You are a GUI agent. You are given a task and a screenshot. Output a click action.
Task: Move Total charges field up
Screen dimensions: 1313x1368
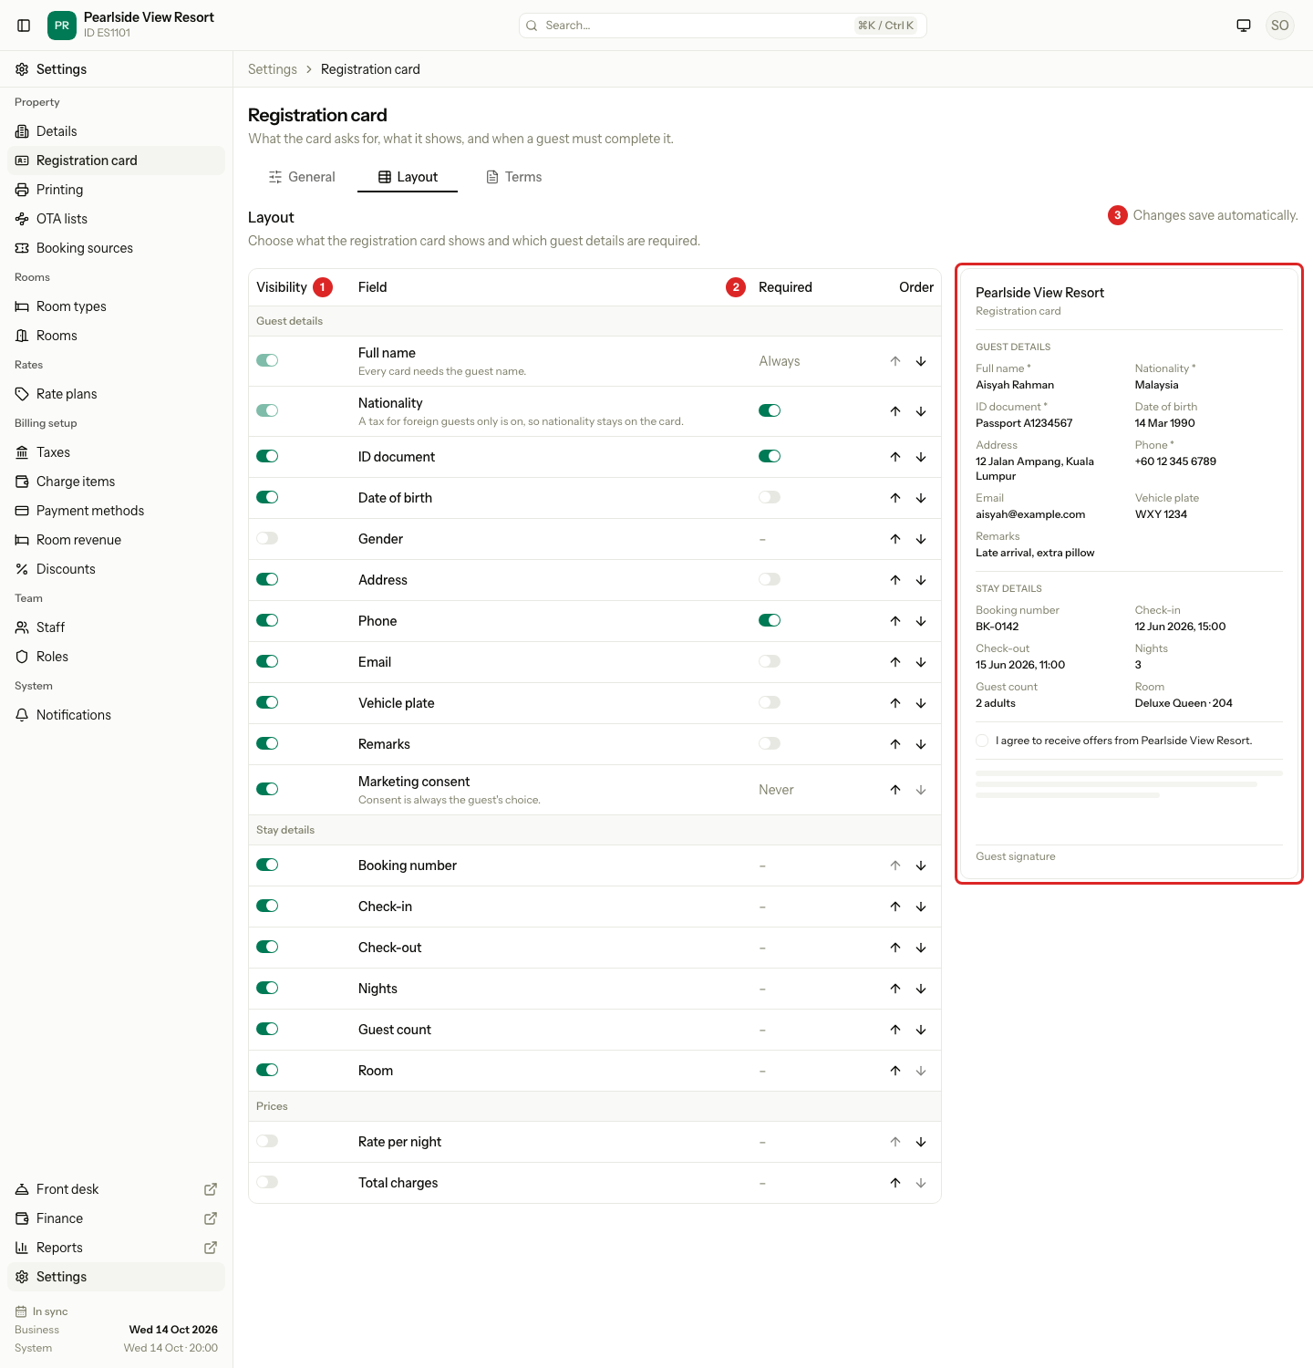click(x=895, y=1183)
